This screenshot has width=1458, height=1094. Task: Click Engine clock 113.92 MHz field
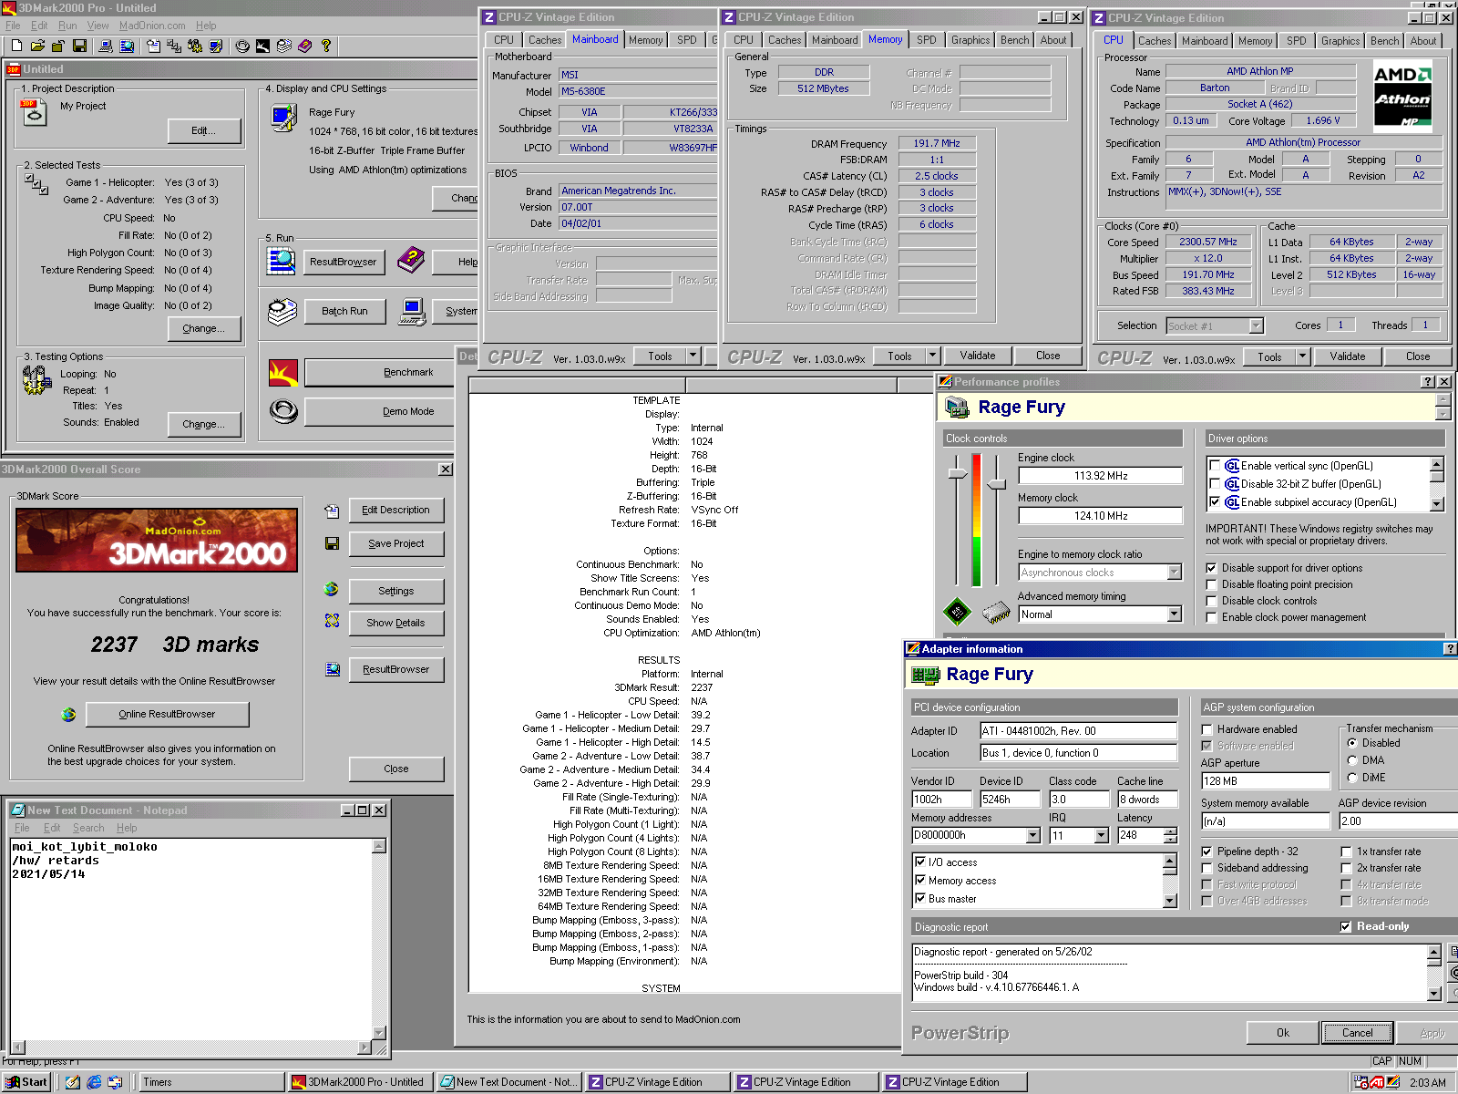pyautogui.click(x=1100, y=476)
